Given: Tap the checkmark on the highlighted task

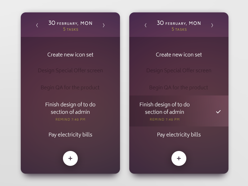Looking at the screenshot, I should [x=218, y=112].
